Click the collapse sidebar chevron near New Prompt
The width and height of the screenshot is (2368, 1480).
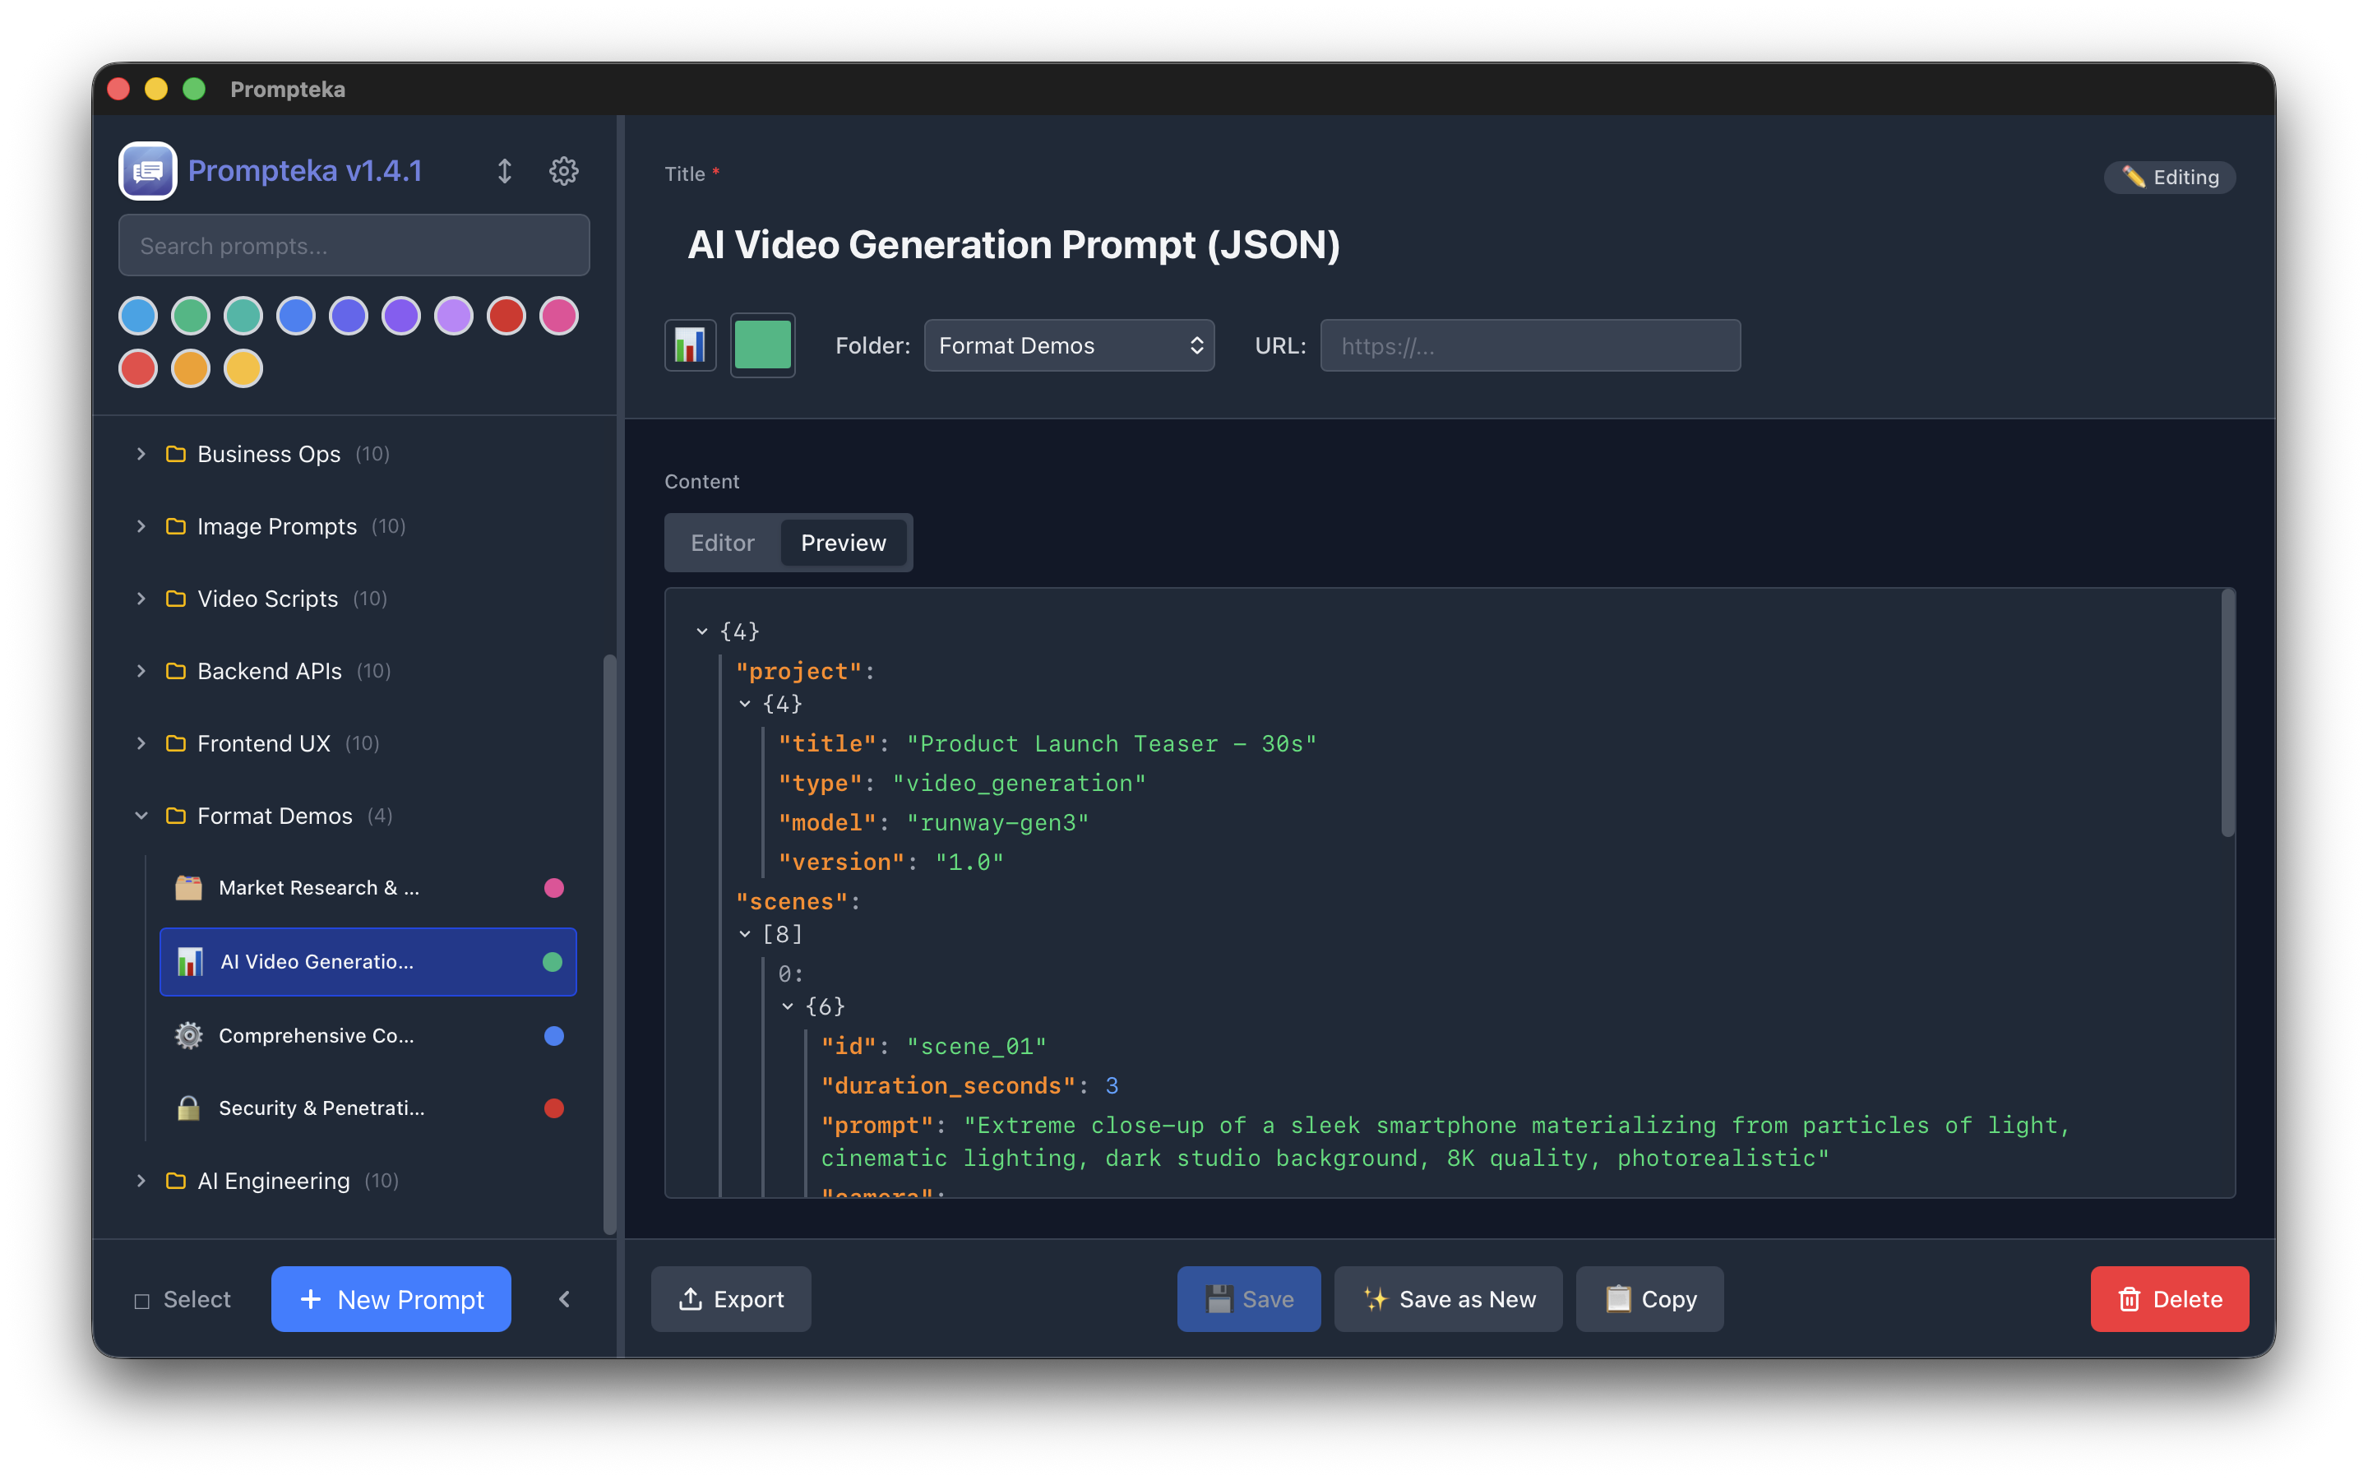[565, 1299]
